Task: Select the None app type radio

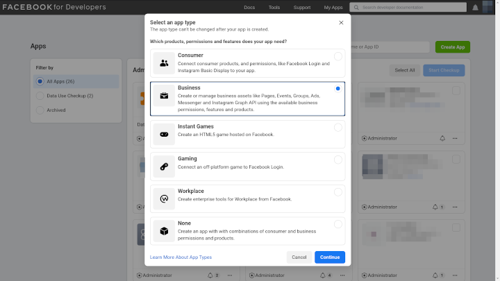Action: tap(338, 224)
